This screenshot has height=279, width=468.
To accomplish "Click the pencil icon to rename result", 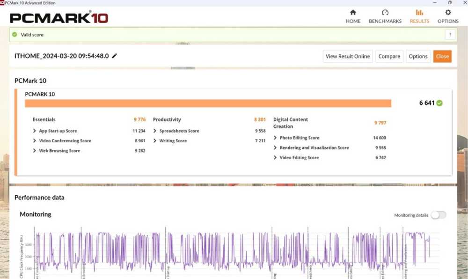I will pos(115,56).
